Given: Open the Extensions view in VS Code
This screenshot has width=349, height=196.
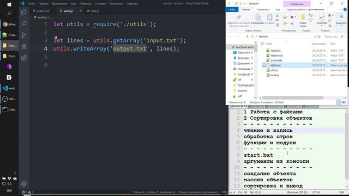Looking at the screenshot, I should tap(24, 58).
